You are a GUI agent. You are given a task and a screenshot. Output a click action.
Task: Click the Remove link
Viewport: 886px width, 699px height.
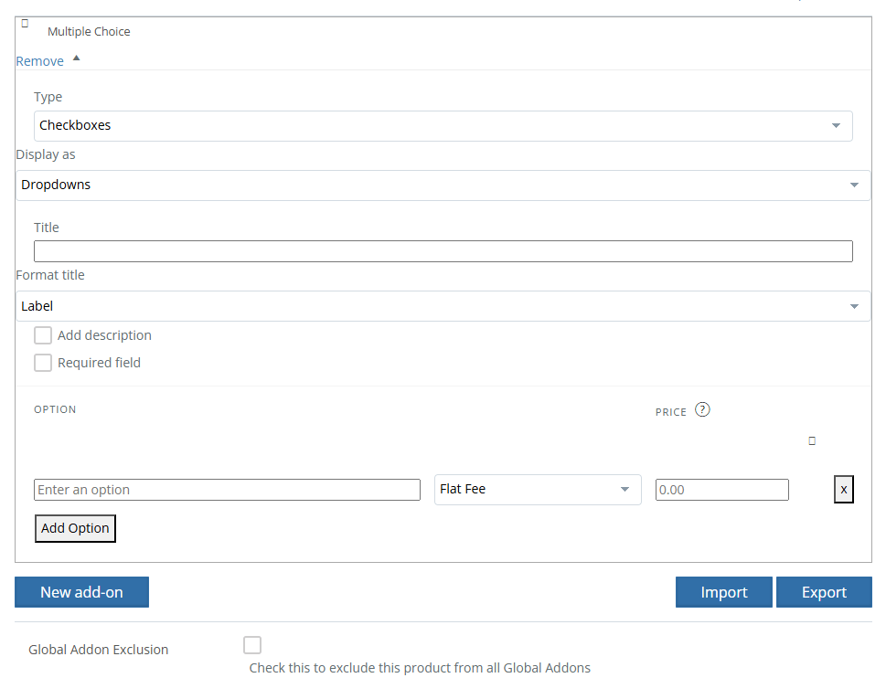point(40,61)
